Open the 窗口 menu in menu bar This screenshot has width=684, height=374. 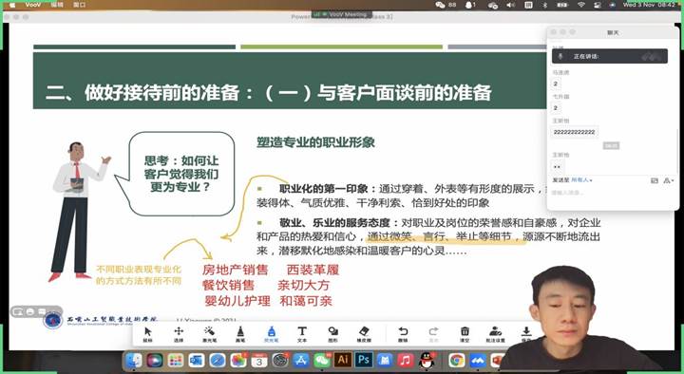pos(80,5)
